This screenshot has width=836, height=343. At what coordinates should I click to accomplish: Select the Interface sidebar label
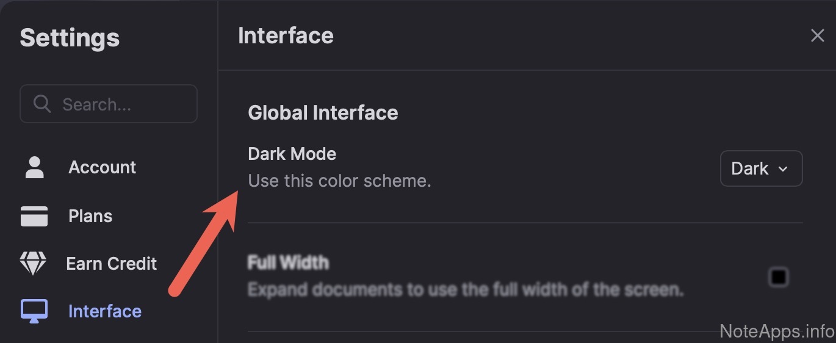[x=105, y=311]
